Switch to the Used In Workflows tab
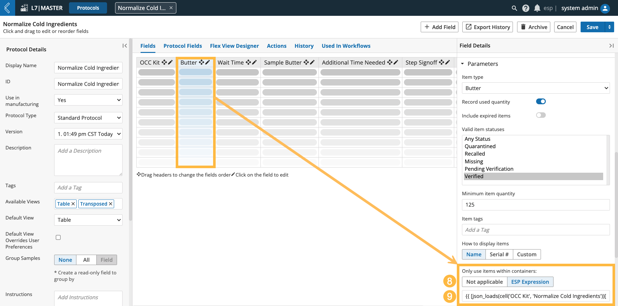The width and height of the screenshot is (618, 306). pyautogui.click(x=346, y=46)
